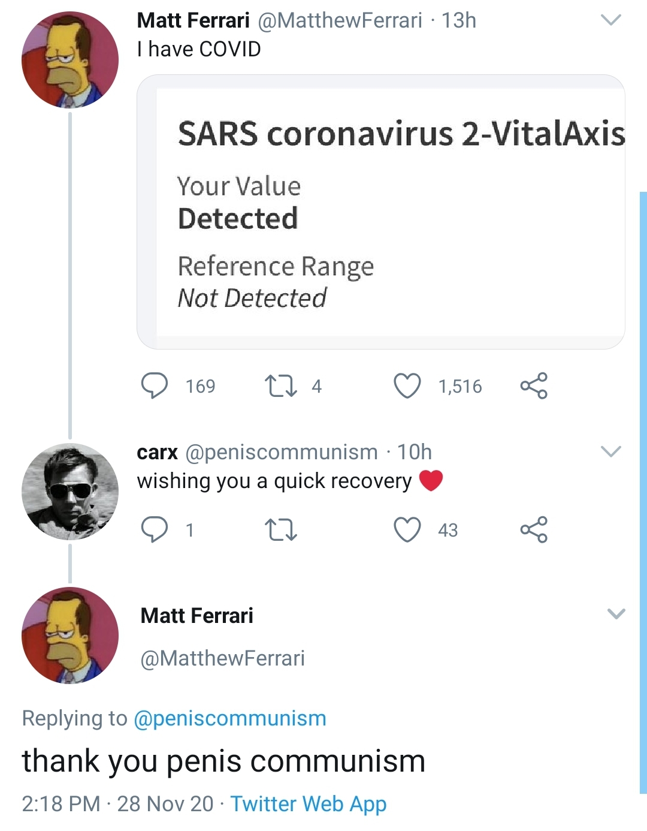Screen dimensions: 647x831
Task: Open the SARS coronavirus test result image
Action: click(x=381, y=212)
